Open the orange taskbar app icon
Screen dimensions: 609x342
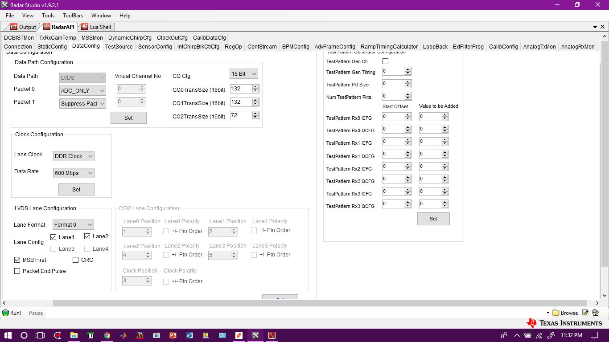[239, 335]
